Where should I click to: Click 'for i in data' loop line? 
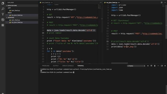click(x=60, y=51)
